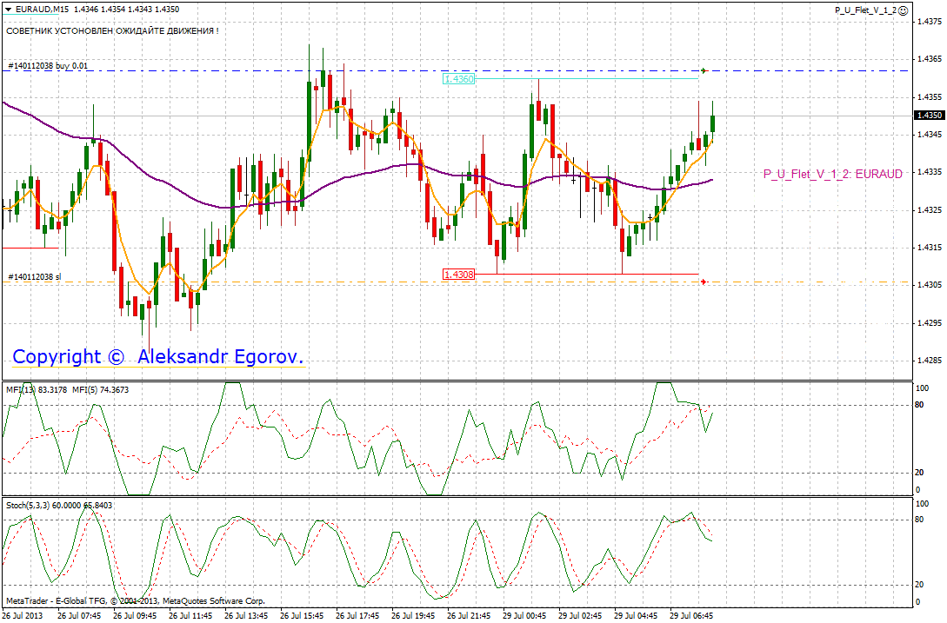The image size is (947, 623).
Task: Click the EURAUD,M15 symbol title text
Action: point(42,9)
